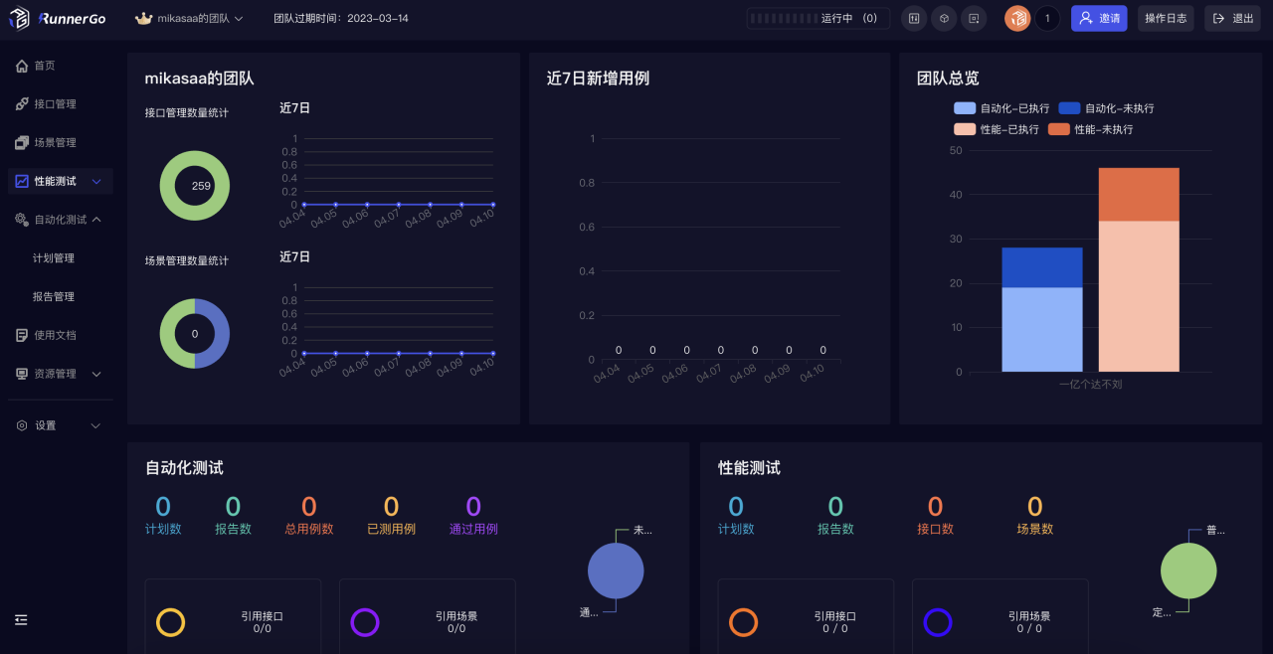Click the square frame icon in the top bar
The image size is (1273, 654).
coord(974,18)
